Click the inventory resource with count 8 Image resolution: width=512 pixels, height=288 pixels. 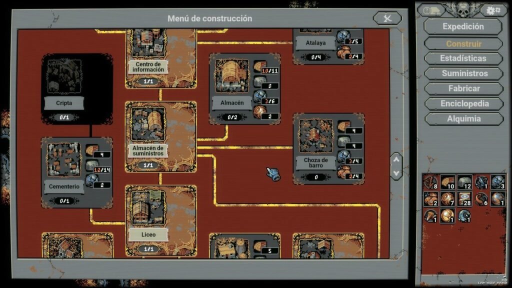(x=430, y=182)
